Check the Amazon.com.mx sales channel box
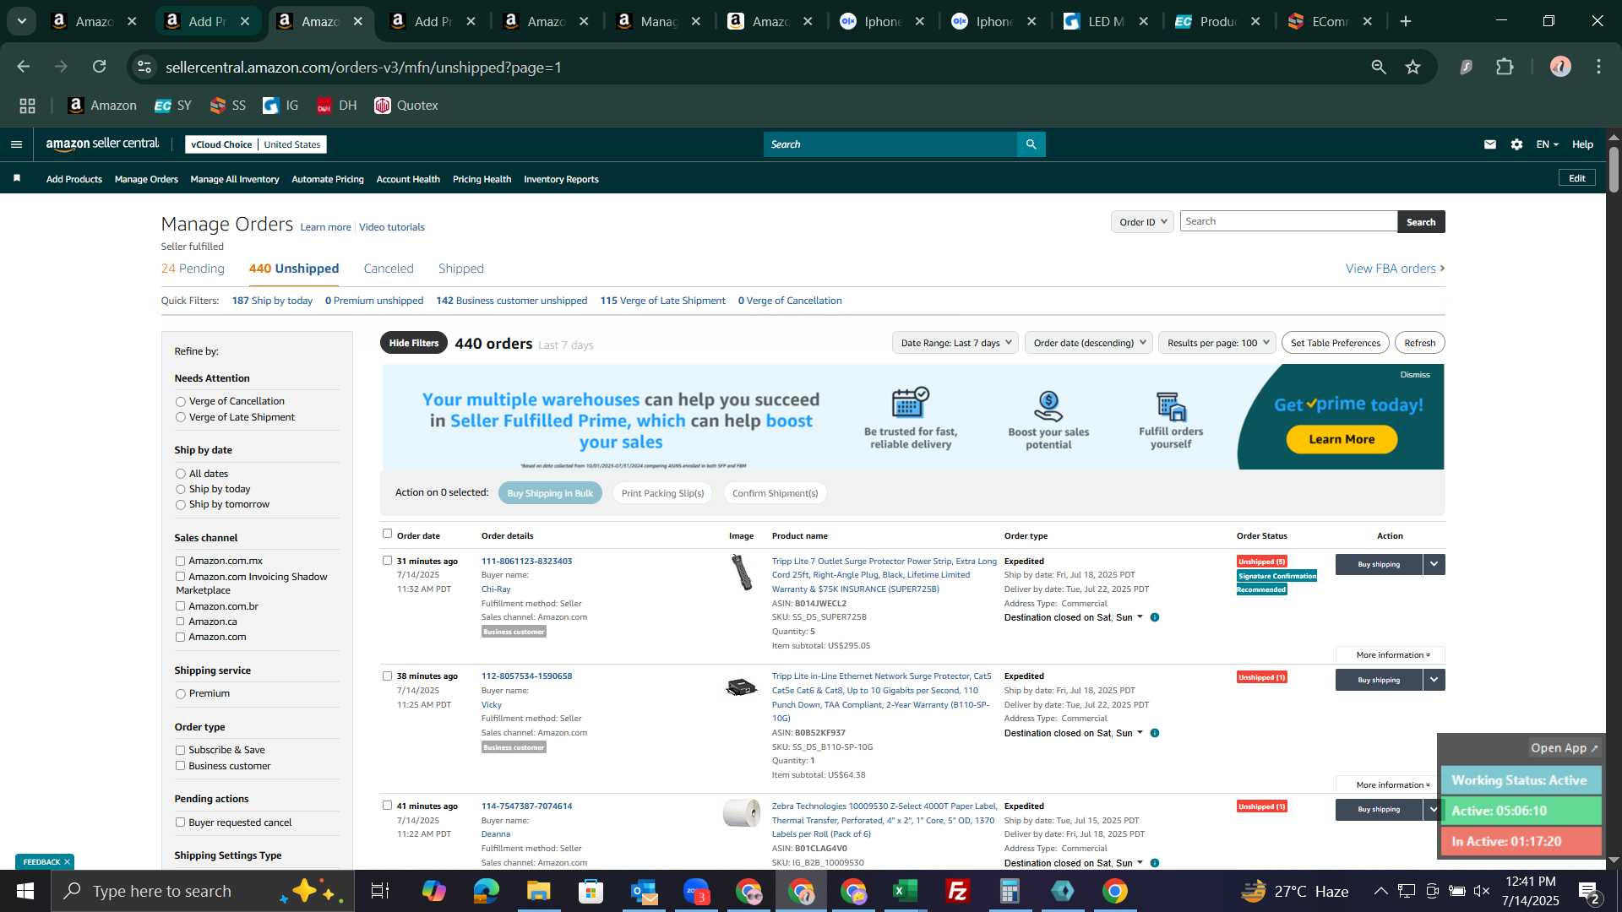 tap(180, 561)
